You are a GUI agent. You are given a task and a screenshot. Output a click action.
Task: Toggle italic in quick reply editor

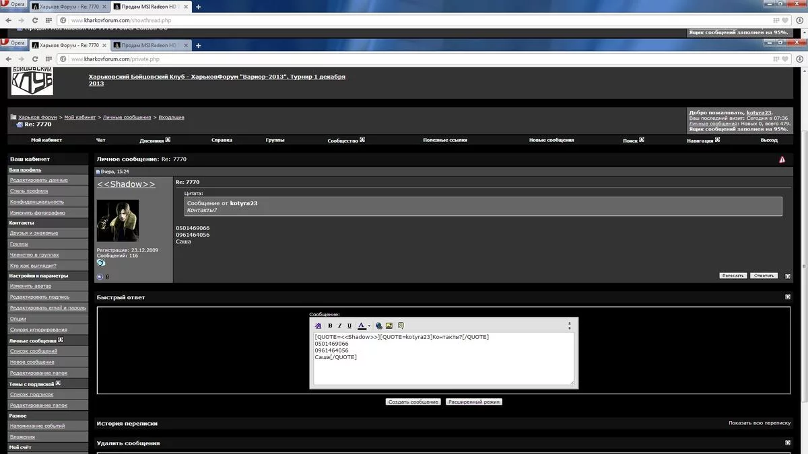pyautogui.click(x=339, y=326)
